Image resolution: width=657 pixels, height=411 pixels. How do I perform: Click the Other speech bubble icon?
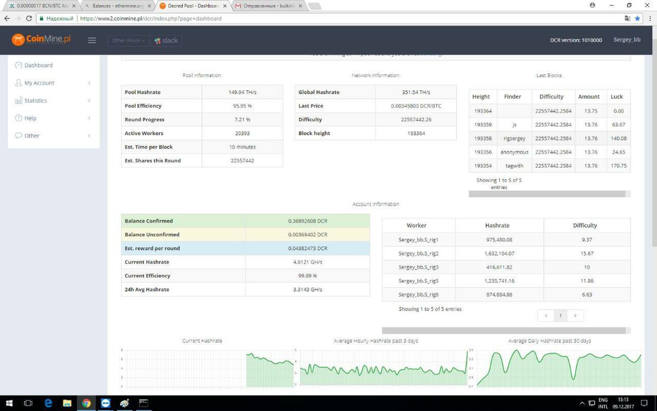19,135
